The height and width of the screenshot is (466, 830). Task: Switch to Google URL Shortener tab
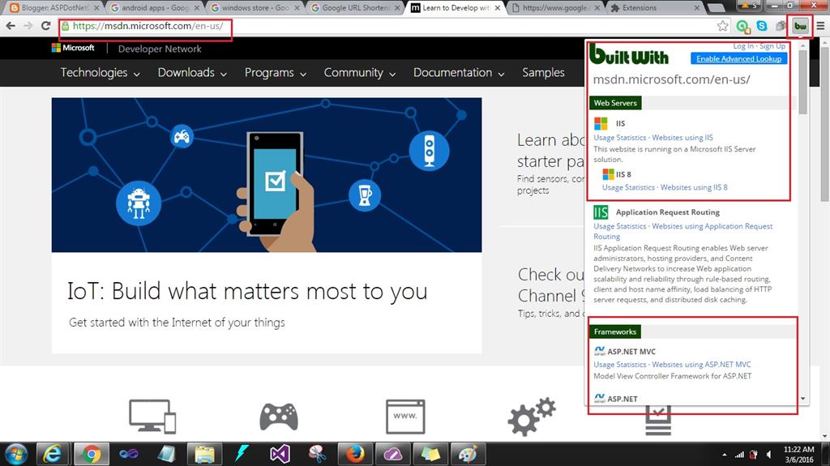(x=356, y=7)
